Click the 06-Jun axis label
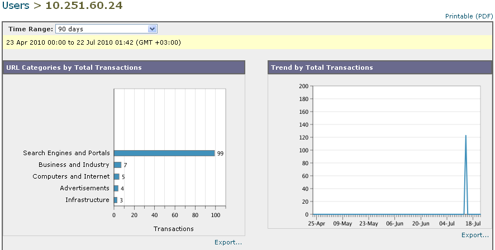495x250 pixels. (x=394, y=224)
